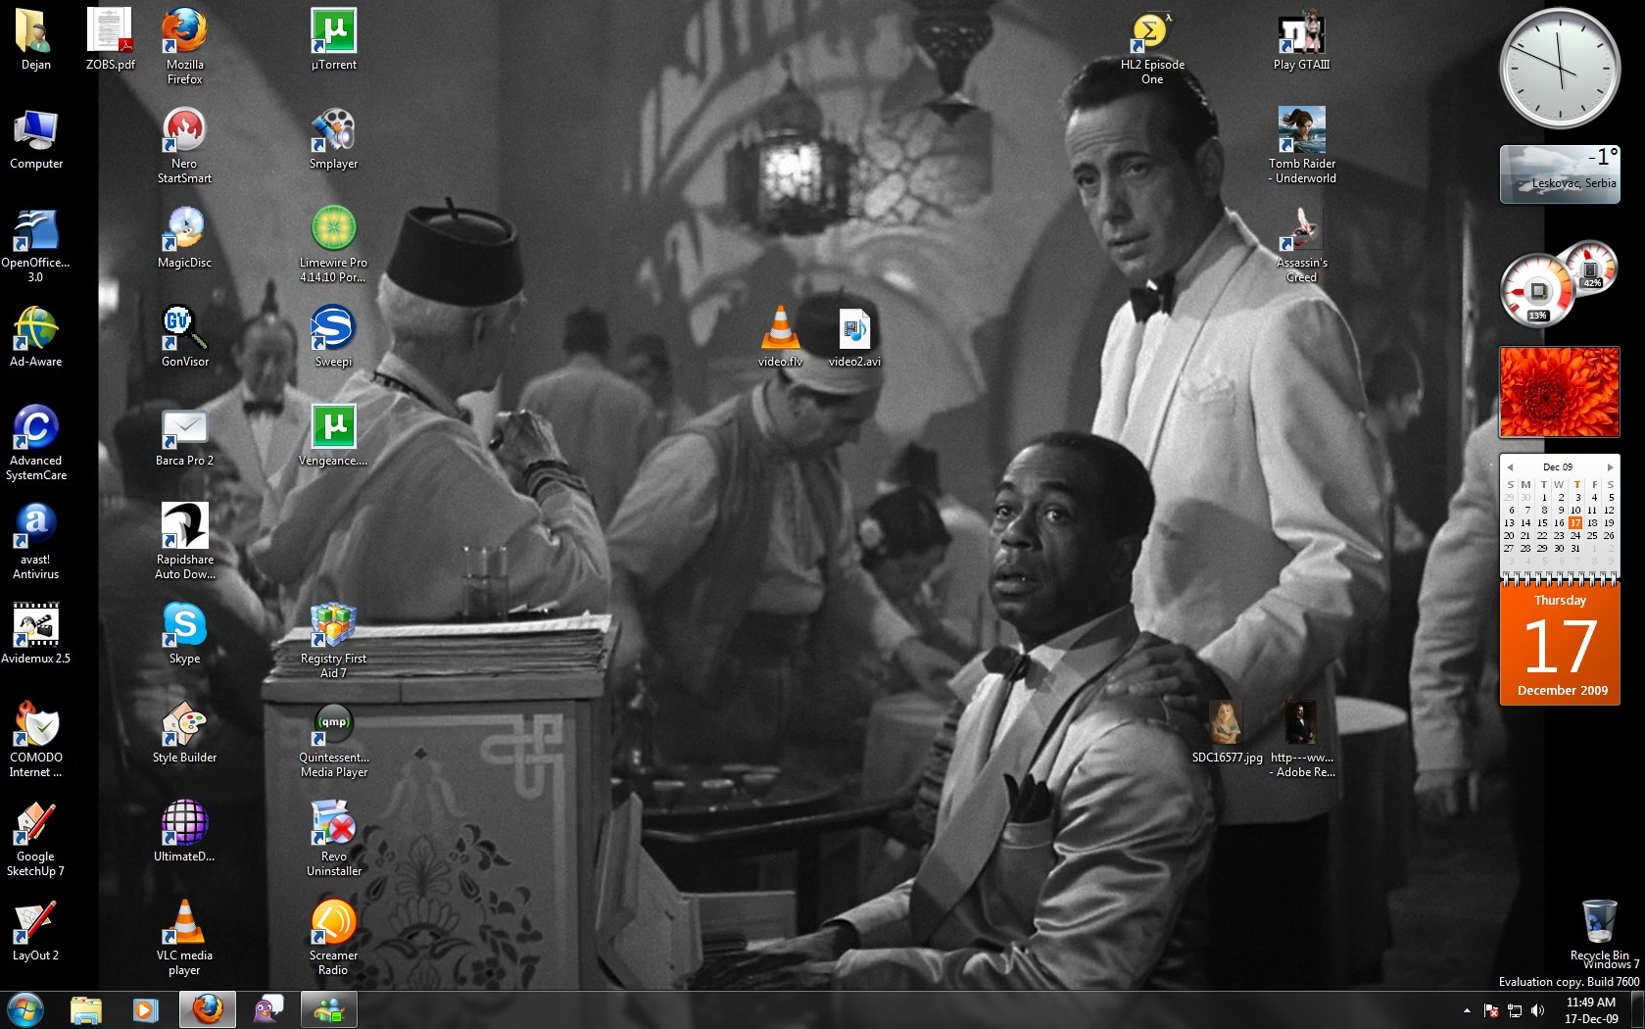Viewport: 1645px width, 1029px height.
Task: Launch Registry First Aid 7
Action: click(333, 640)
